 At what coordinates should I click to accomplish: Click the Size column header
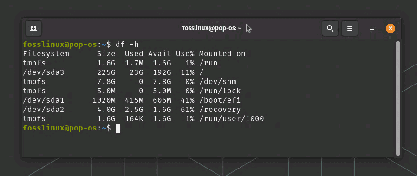click(106, 54)
